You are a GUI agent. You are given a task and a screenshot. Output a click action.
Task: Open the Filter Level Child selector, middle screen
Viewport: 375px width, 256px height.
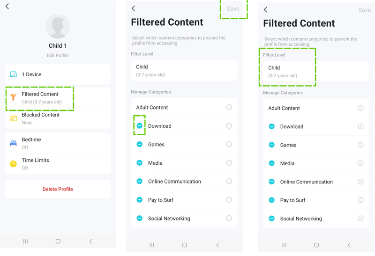[x=184, y=70]
